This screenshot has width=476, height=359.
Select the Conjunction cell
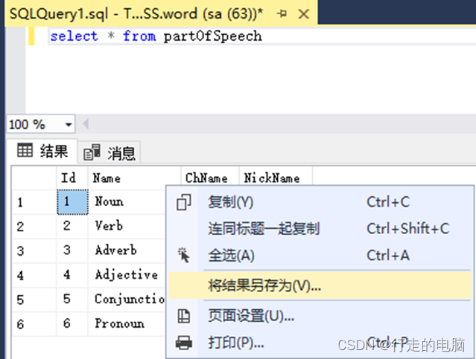point(127,300)
